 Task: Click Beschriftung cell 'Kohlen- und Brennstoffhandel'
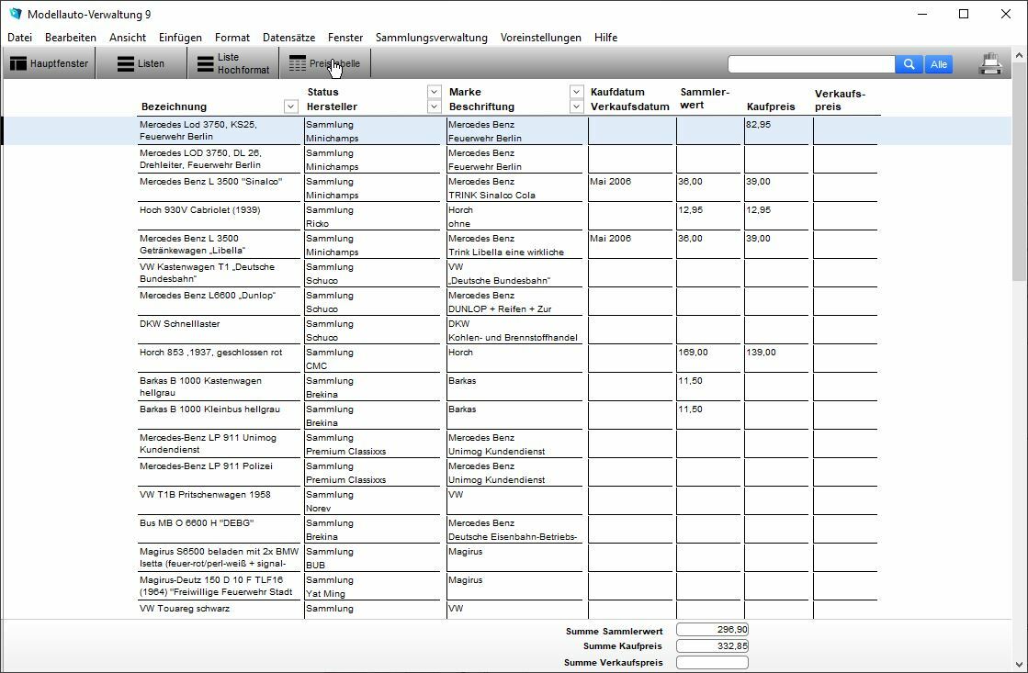coord(513,338)
